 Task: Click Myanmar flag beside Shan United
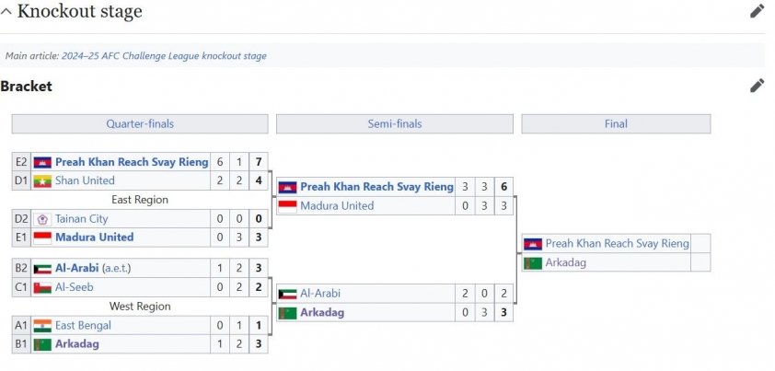[x=42, y=181]
